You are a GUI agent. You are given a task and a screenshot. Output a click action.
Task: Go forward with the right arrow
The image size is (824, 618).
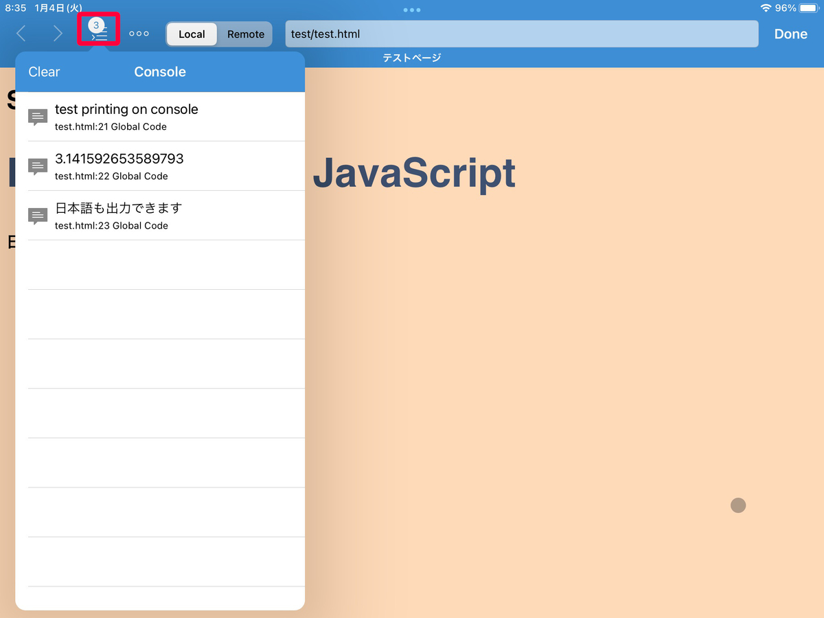[x=58, y=33]
